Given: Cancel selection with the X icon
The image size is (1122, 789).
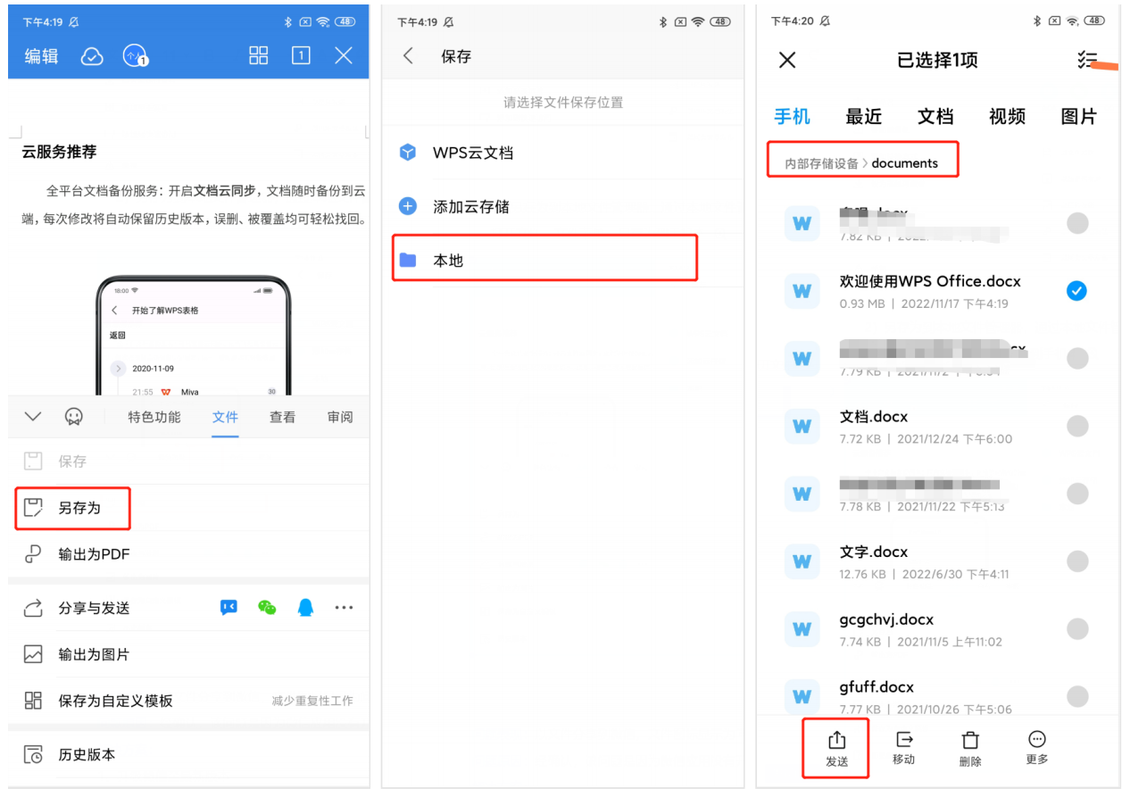Looking at the screenshot, I should 786,60.
